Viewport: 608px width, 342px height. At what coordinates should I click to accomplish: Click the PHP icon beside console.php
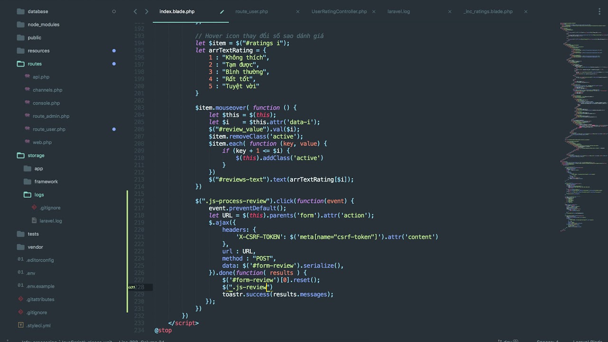(x=27, y=103)
